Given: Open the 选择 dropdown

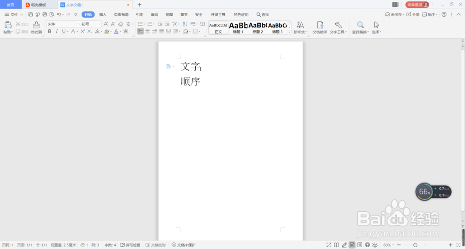Looking at the screenshot, I should 376,32.
